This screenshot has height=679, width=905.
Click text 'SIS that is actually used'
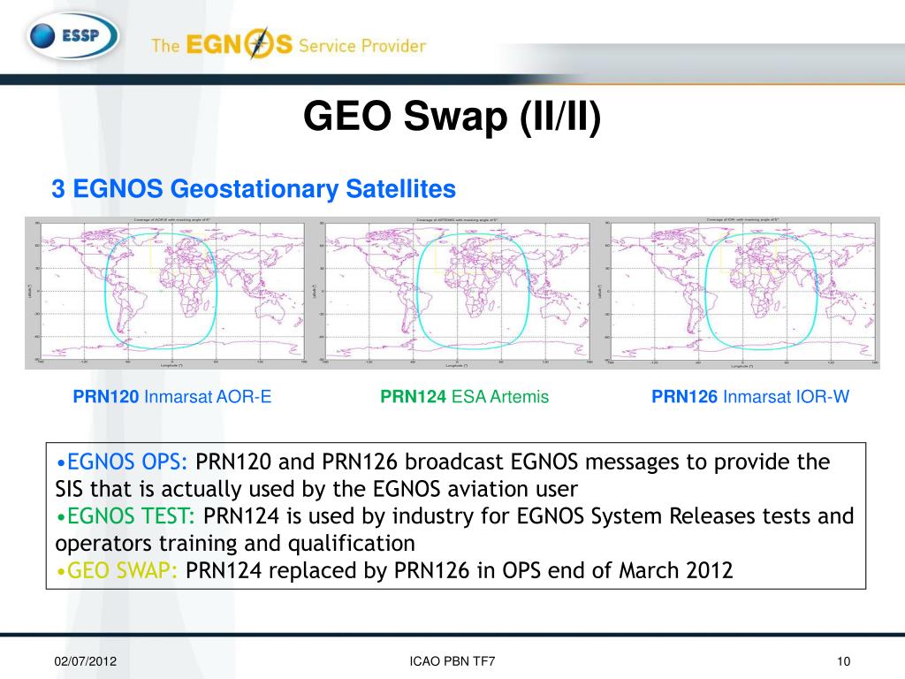177,489
